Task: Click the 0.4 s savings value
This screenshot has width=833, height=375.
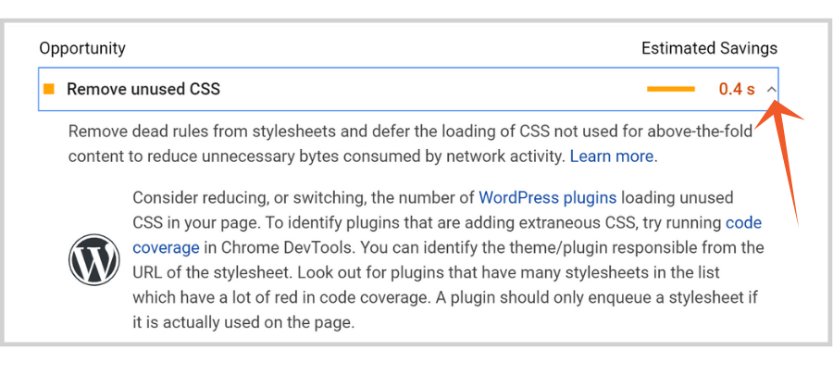Action: 737,89
